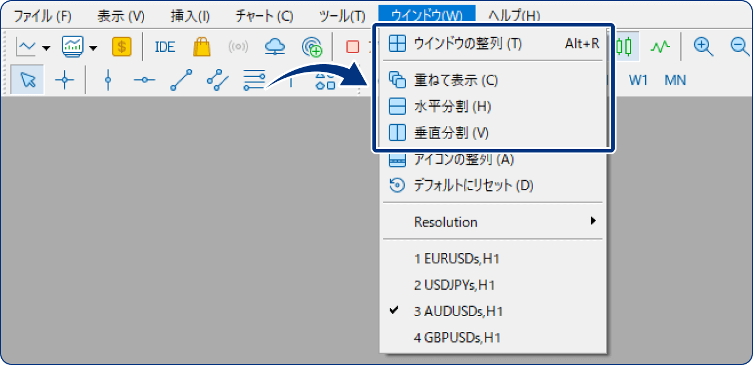Switch chart to line chart mode
753x365 pixels.
(659, 46)
